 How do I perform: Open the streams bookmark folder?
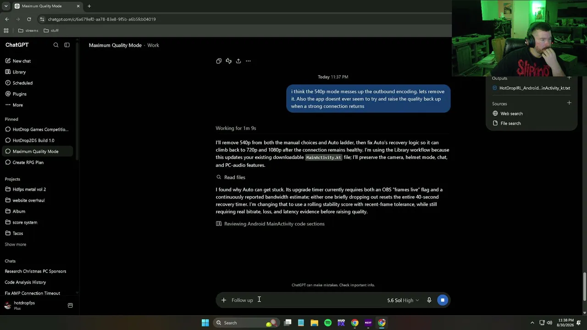(x=28, y=31)
